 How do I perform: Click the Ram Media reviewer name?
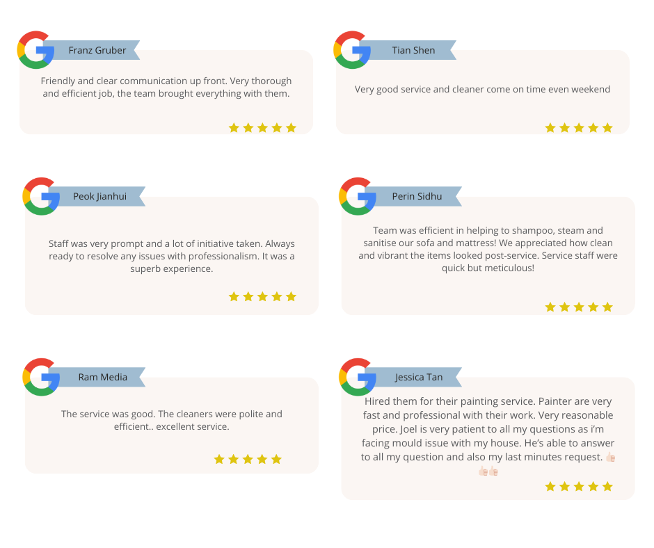point(102,378)
